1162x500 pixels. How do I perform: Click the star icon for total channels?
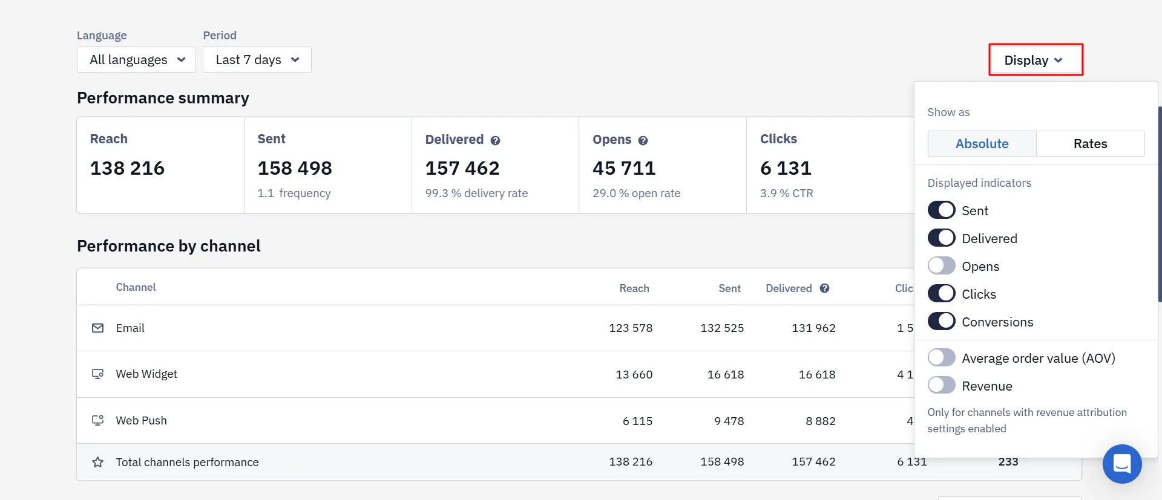97,462
